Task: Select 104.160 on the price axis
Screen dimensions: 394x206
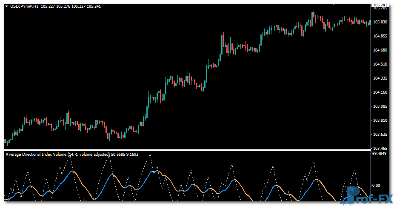Action: tap(380, 92)
